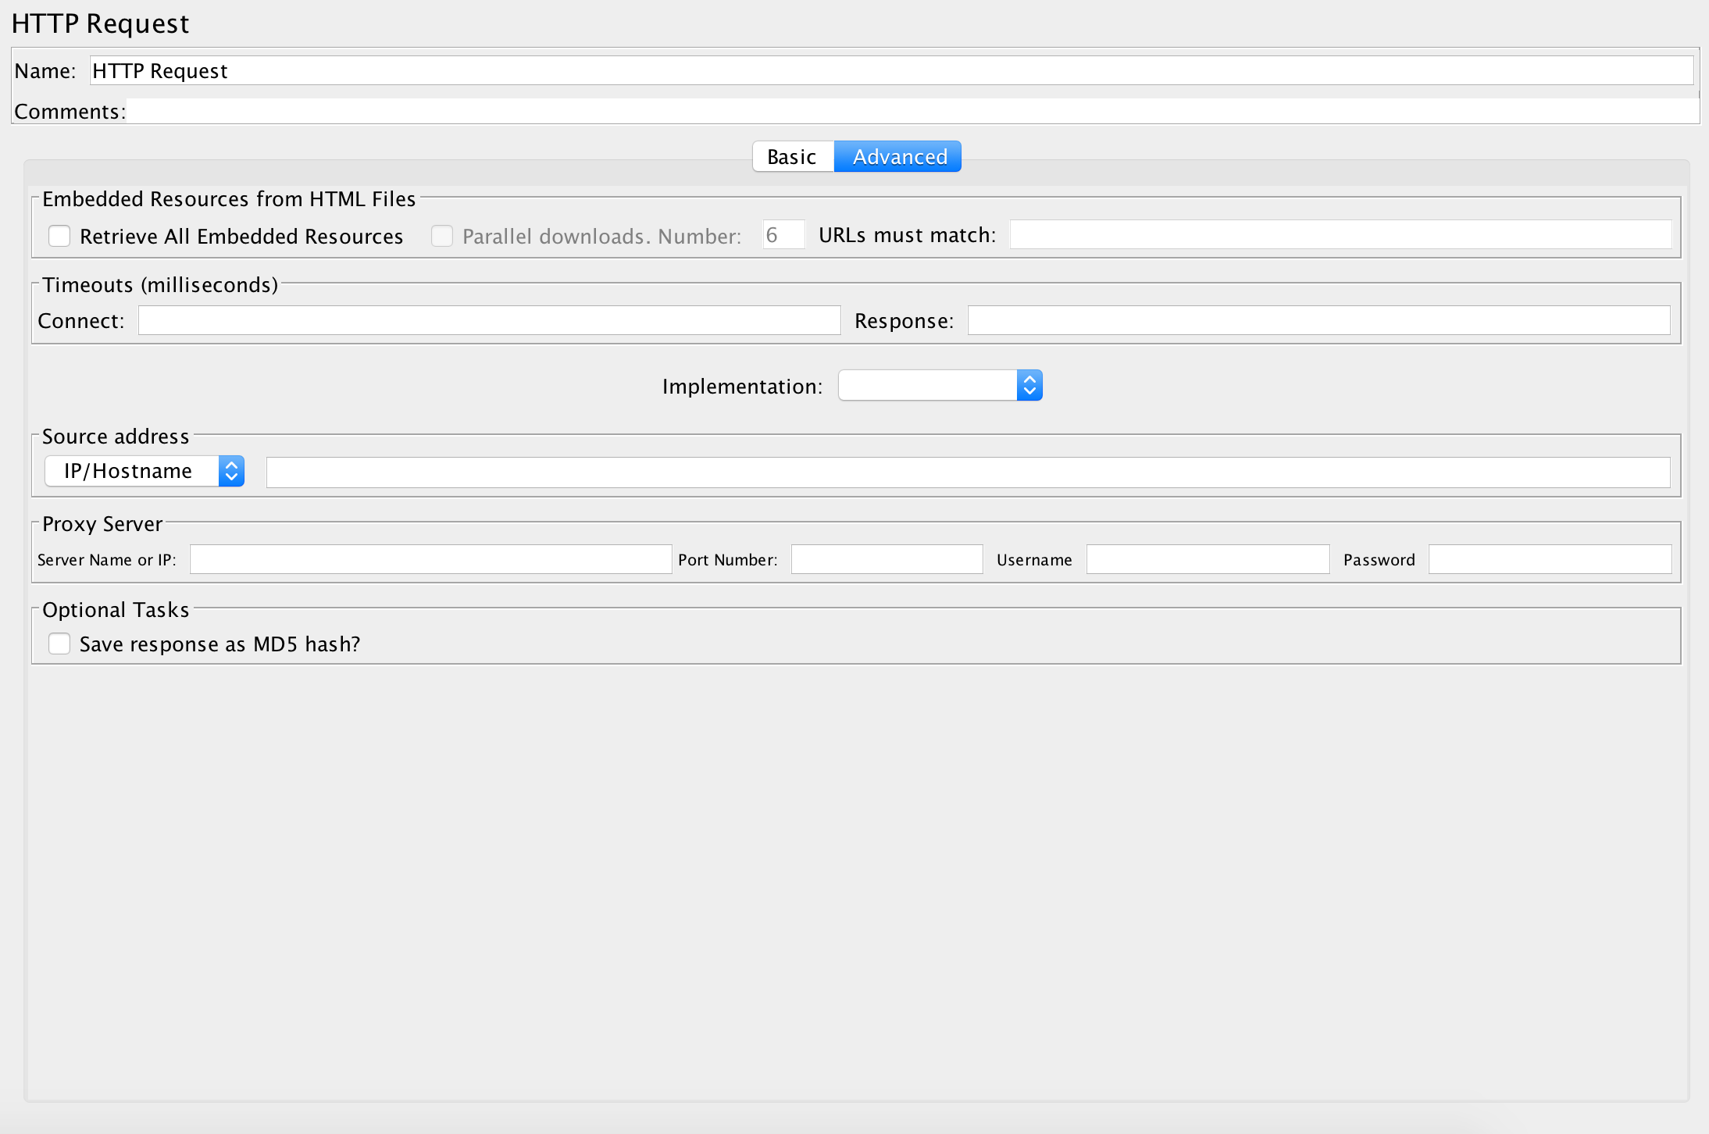Screen dimensions: 1709x1134
Task: Click the IP/Hostname dropdown arrow button
Action: click(231, 471)
